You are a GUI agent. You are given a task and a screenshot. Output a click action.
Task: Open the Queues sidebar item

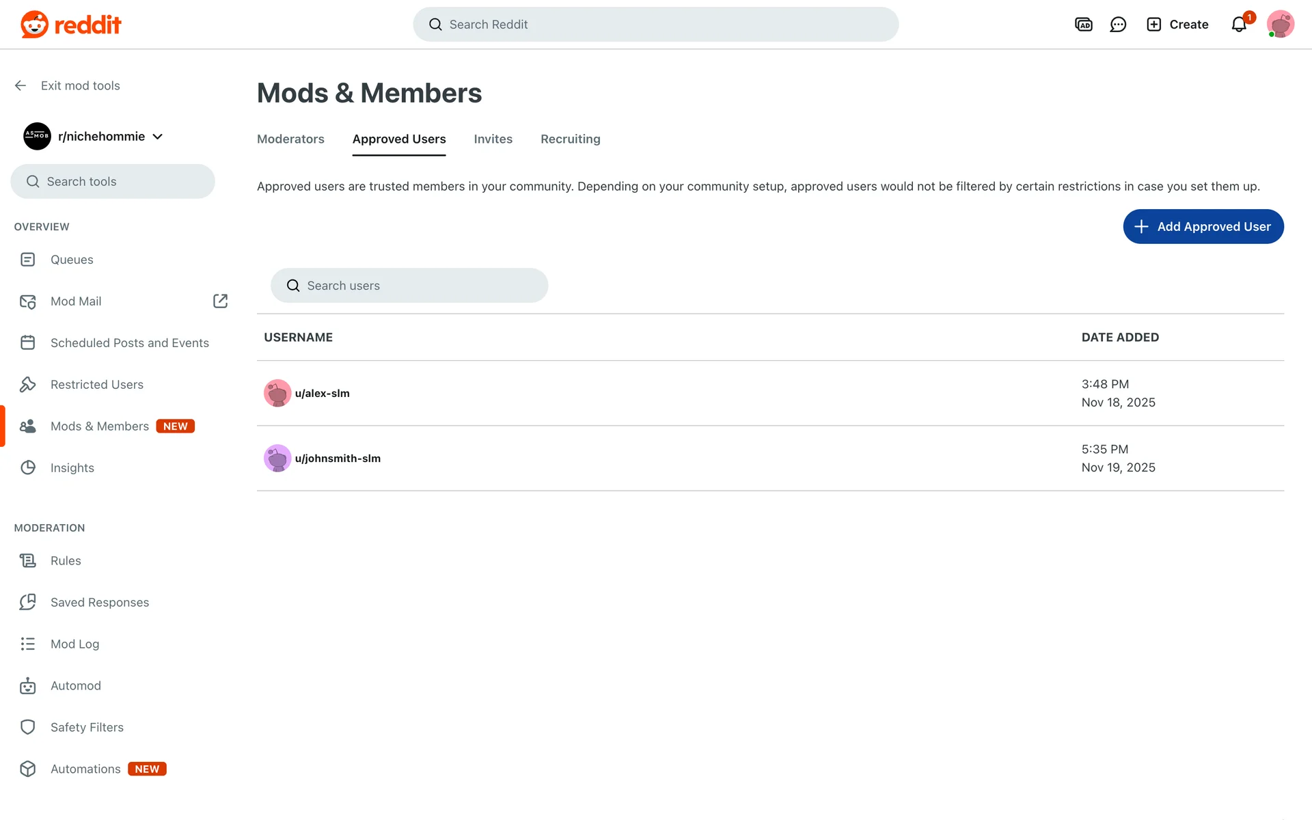(x=72, y=260)
